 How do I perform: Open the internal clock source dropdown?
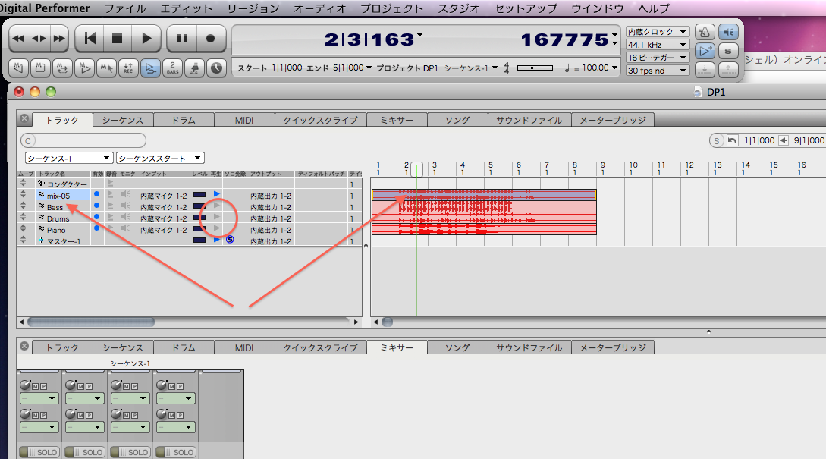[x=657, y=32]
